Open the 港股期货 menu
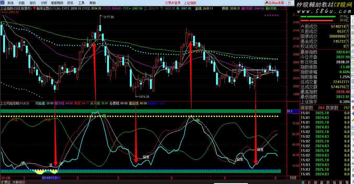Viewport: 354px width, 184px height. [57, 3]
